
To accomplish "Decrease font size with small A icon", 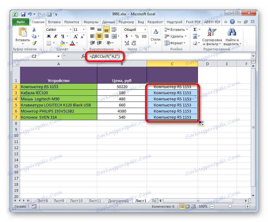I will [x=82, y=36].
